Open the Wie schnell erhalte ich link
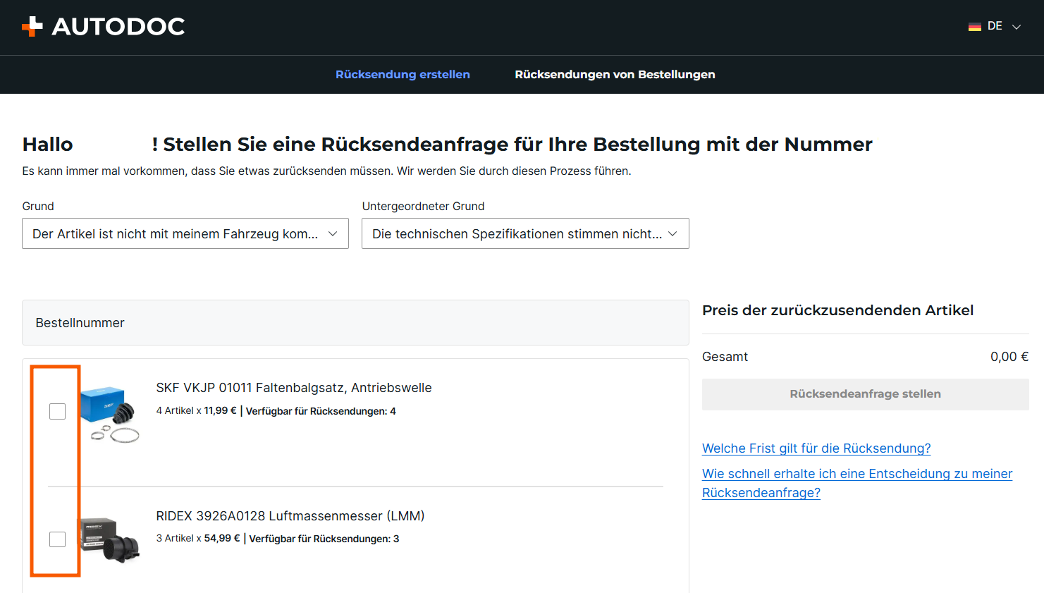Screen dimensions: 1044x593 click(856, 475)
